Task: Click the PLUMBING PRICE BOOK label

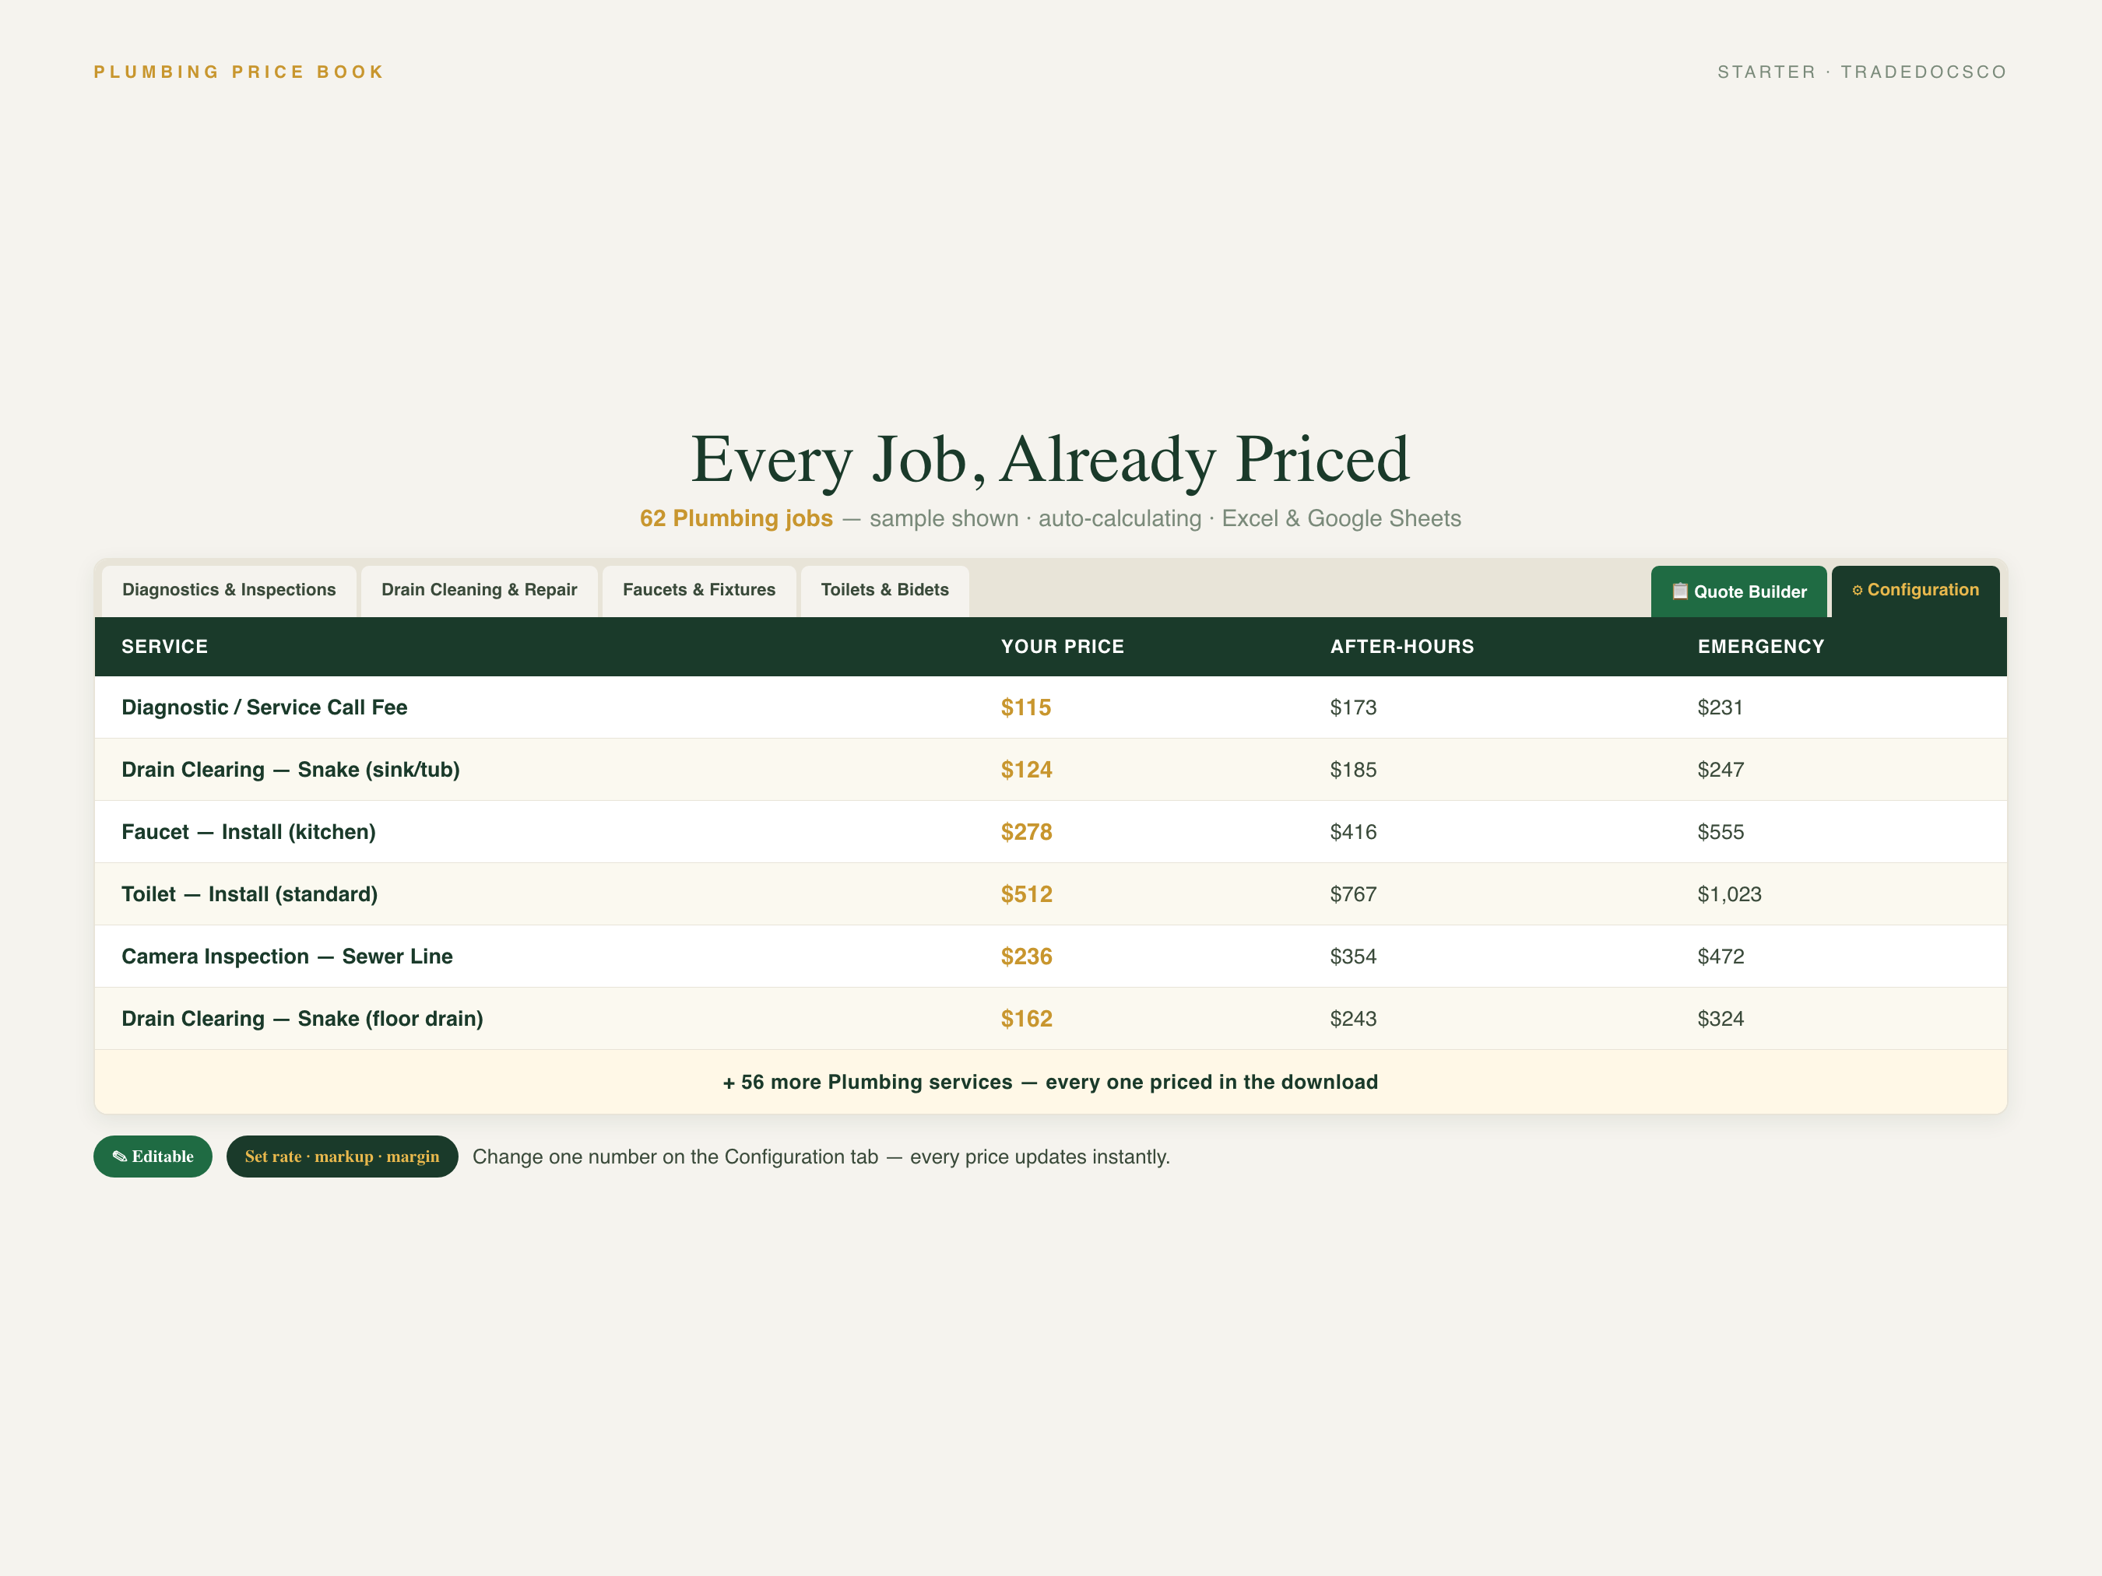Action: tap(240, 72)
